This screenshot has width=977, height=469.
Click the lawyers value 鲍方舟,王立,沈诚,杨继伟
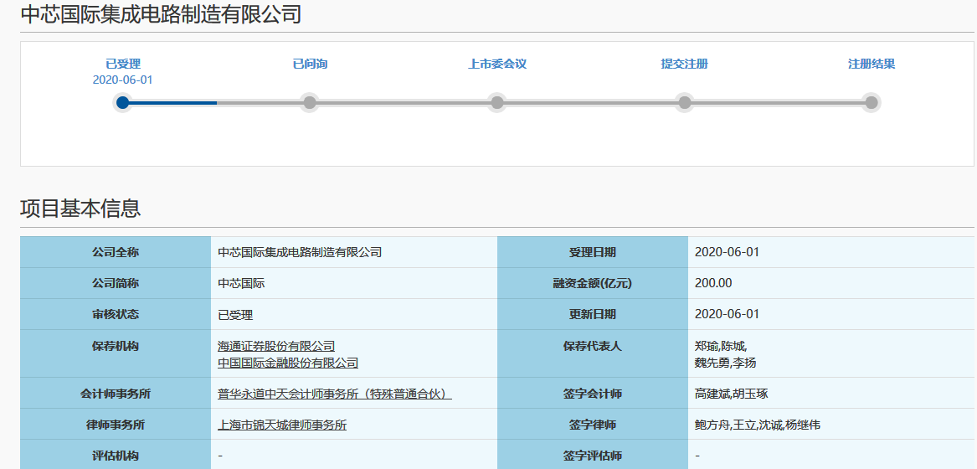point(758,425)
